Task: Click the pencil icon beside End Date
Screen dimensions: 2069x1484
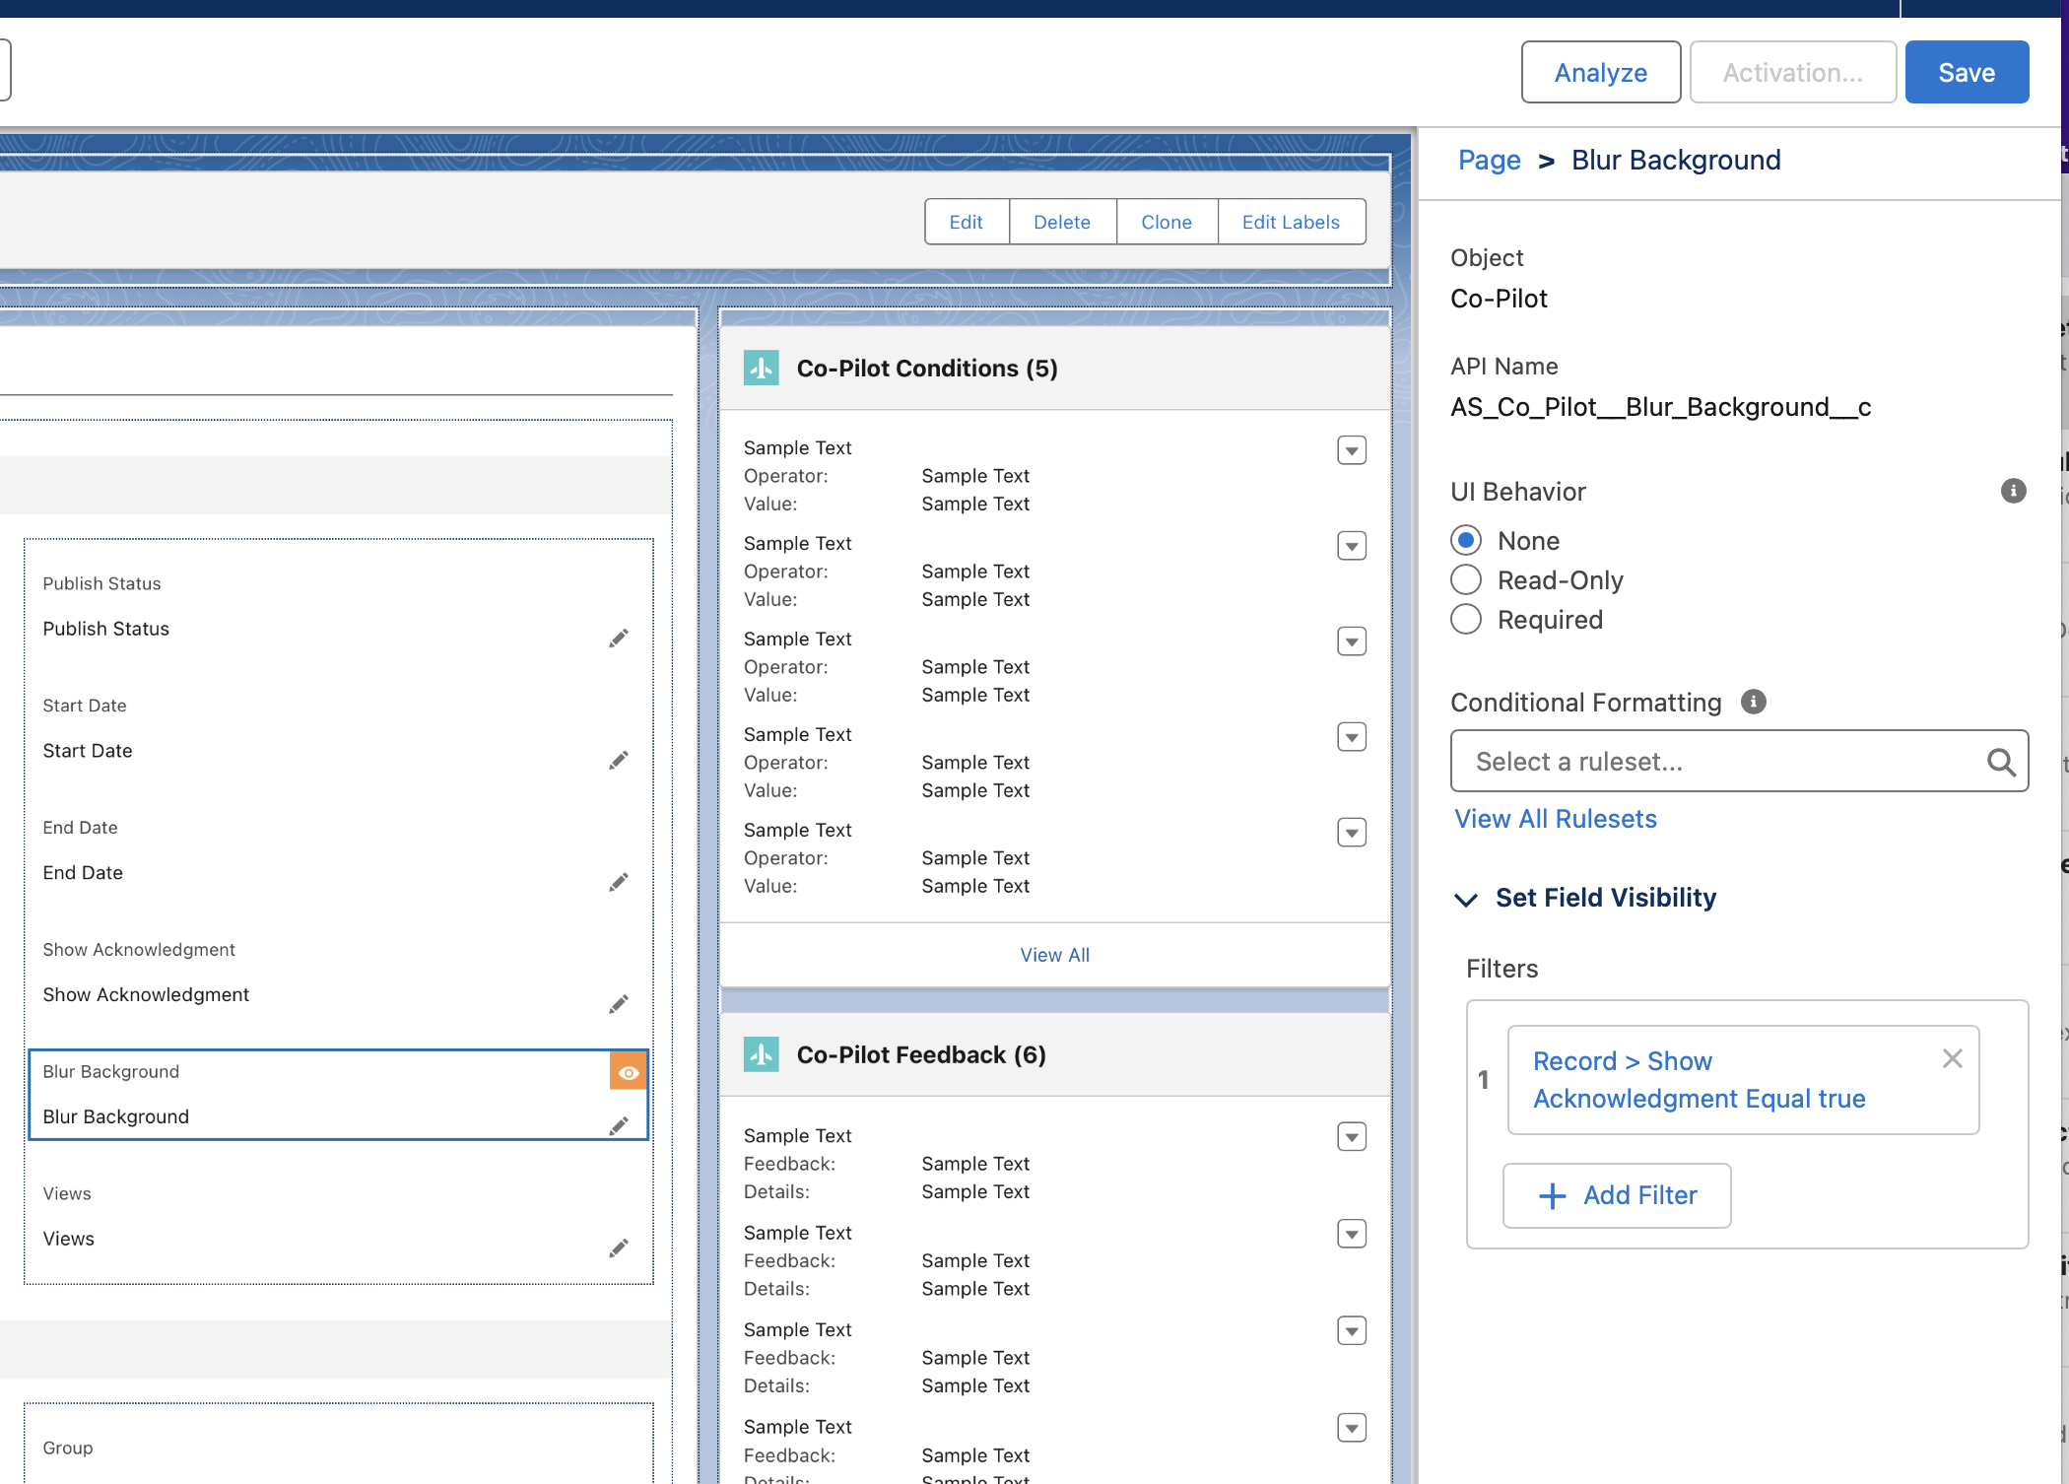Action: (x=618, y=883)
